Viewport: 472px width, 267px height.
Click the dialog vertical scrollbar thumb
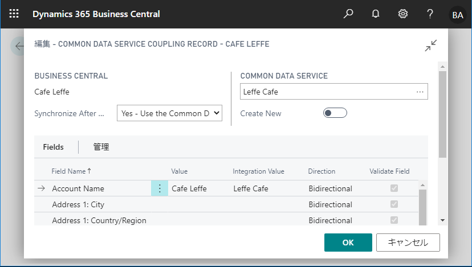point(442,114)
